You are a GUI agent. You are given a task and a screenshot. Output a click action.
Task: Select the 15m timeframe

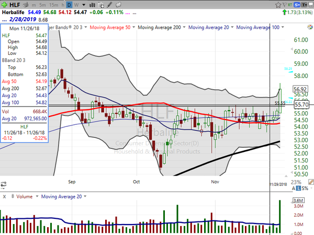[54, 5]
